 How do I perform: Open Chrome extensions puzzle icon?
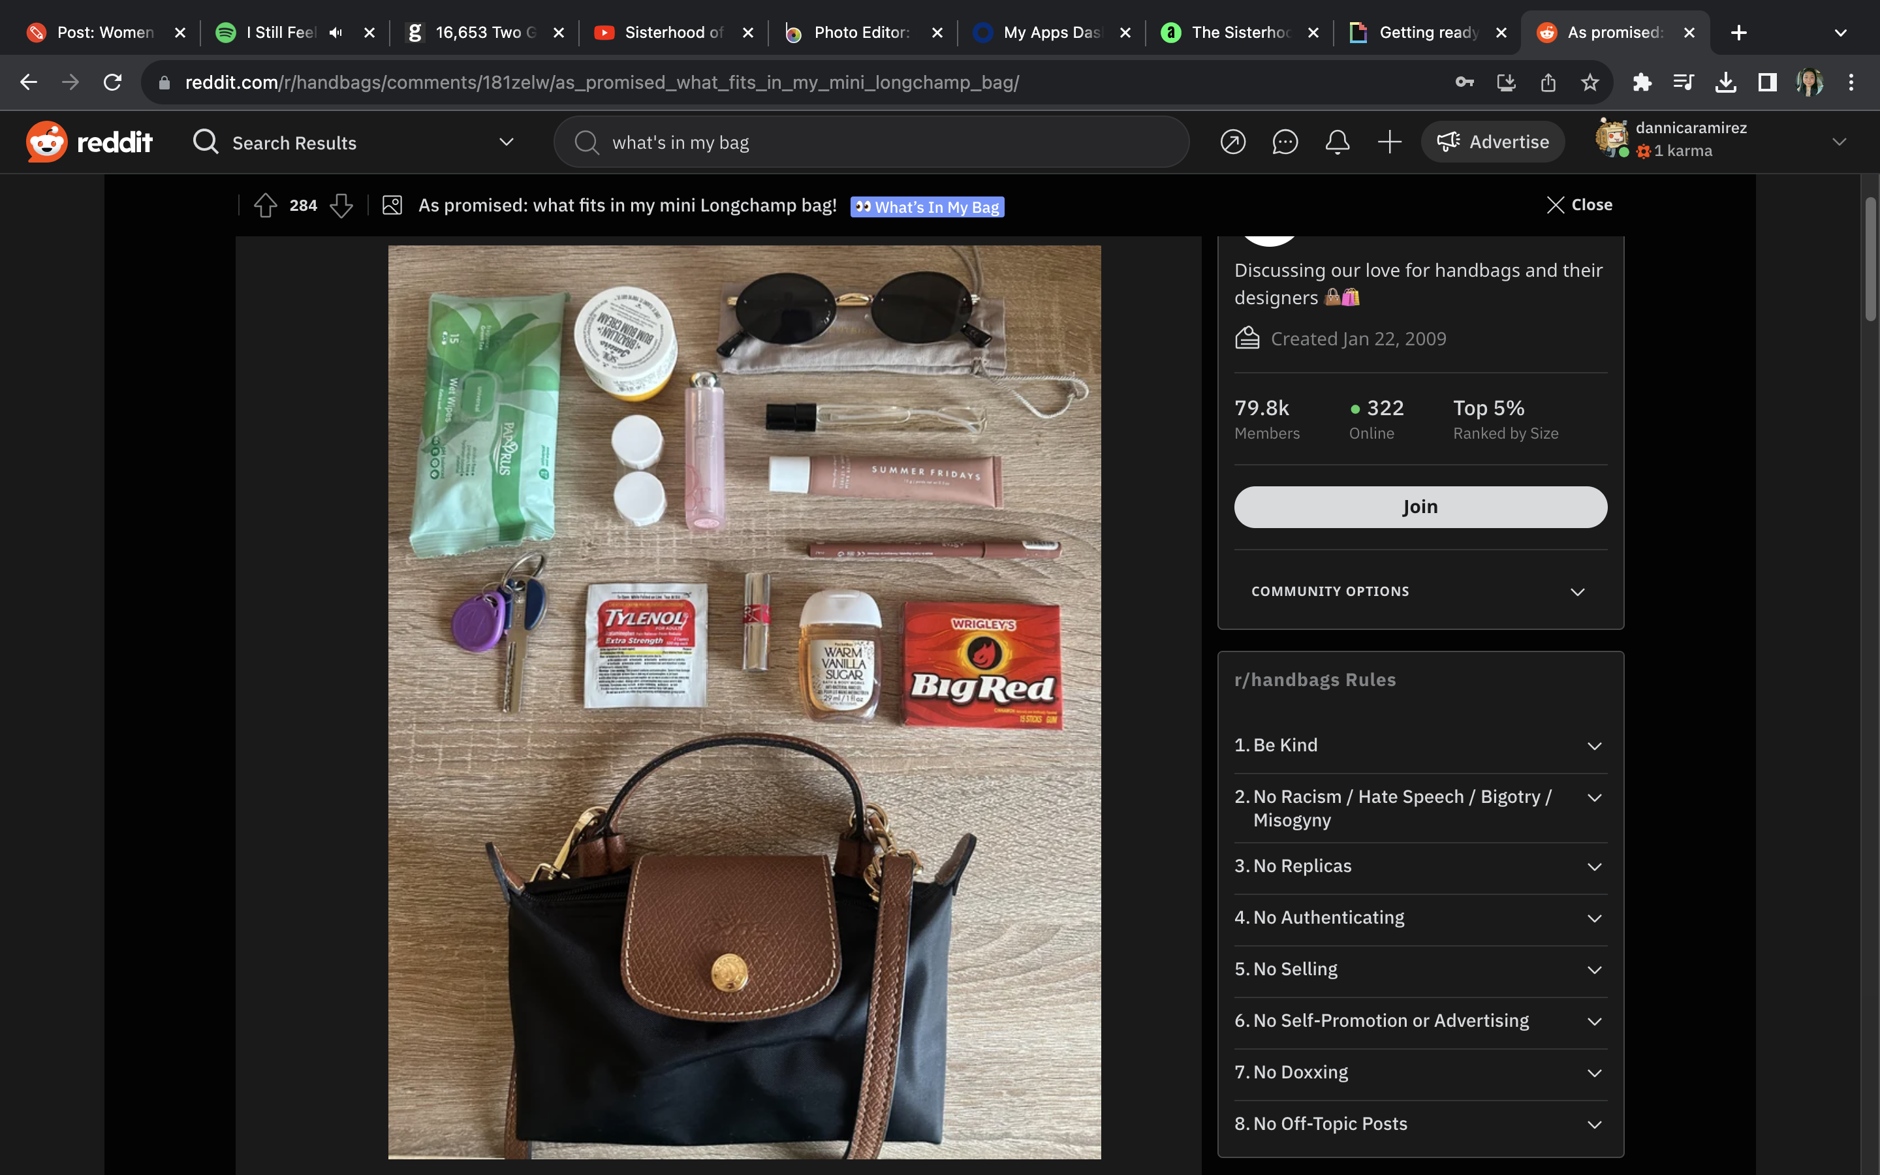1642,82
